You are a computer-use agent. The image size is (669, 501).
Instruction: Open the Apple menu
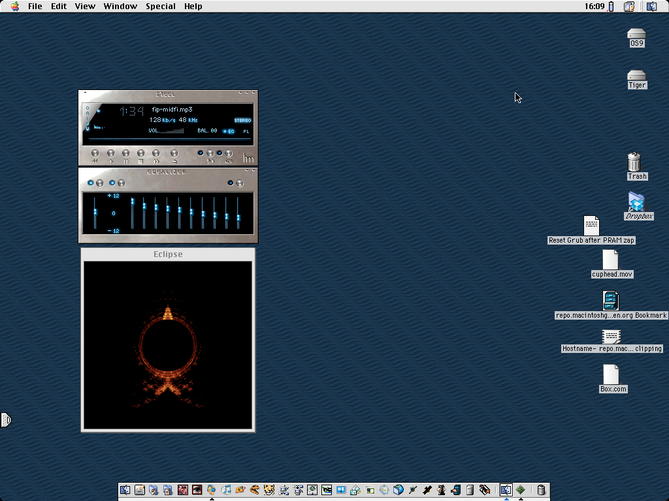click(x=15, y=7)
